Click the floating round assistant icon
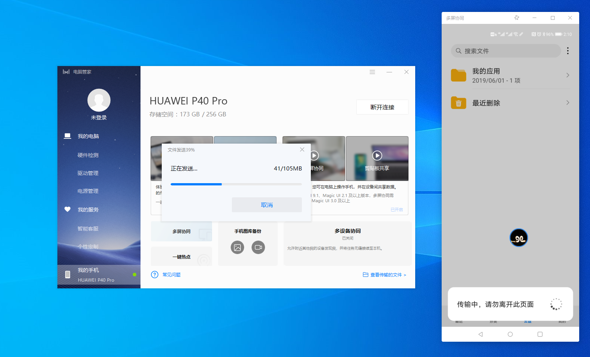The image size is (590, 357). pos(518,238)
